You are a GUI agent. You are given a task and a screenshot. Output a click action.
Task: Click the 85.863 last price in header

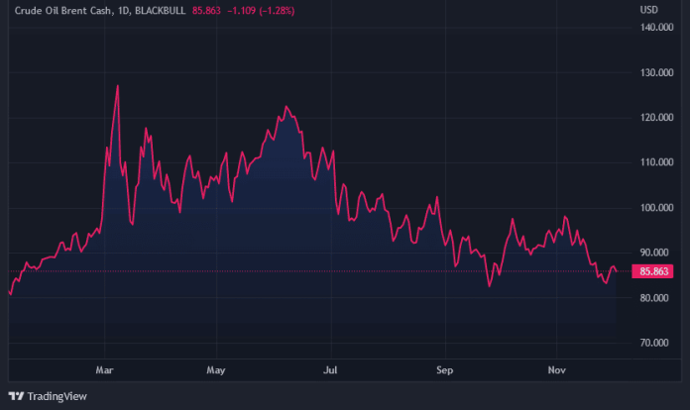coord(218,10)
